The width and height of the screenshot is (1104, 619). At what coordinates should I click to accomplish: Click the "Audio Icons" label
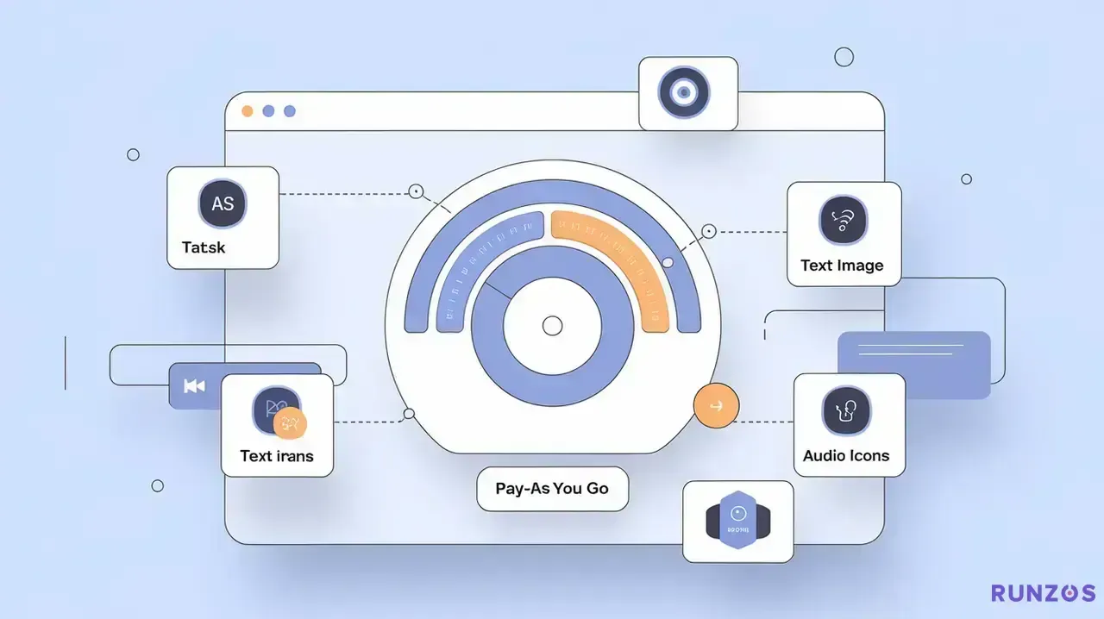pyautogui.click(x=846, y=456)
